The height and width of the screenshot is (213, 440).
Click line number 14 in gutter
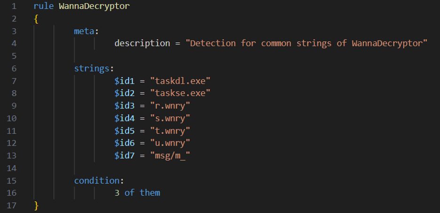tap(11, 168)
